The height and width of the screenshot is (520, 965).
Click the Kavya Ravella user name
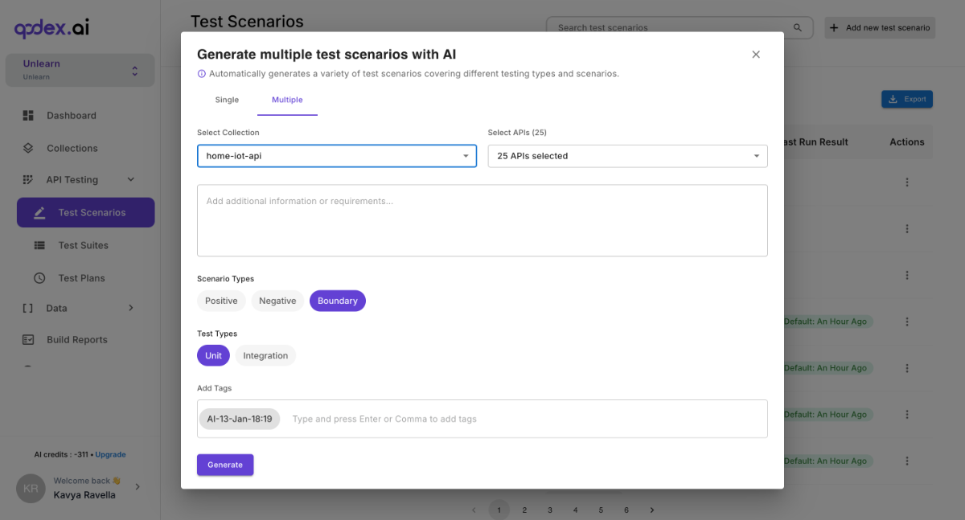click(84, 495)
